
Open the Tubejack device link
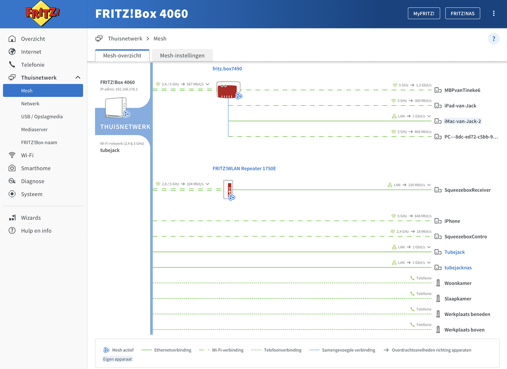[x=455, y=252]
